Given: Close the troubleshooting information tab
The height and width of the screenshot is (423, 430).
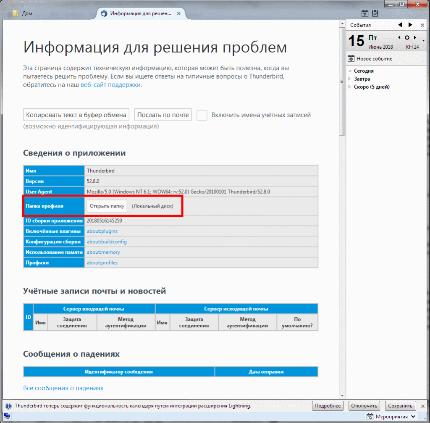Looking at the screenshot, I should coord(178,13).
